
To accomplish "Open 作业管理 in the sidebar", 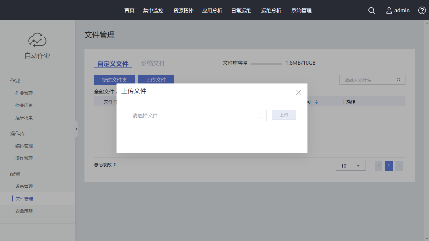I will [24, 93].
